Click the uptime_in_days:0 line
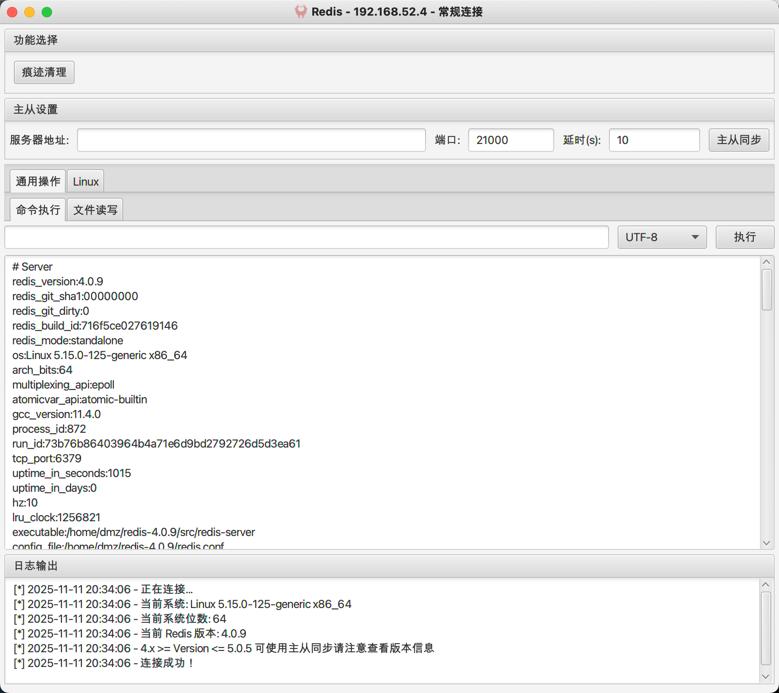The height and width of the screenshot is (693, 779). coord(55,488)
